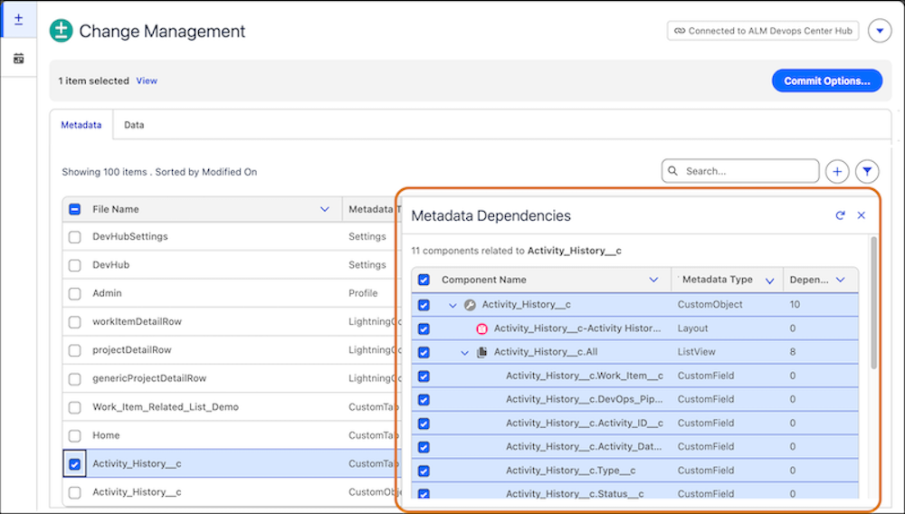Select the DevHubSettings file name
The image size is (905, 514).
click(x=129, y=236)
